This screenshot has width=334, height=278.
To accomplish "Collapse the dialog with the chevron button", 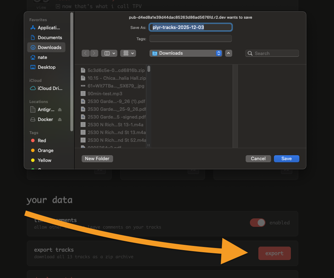I will (x=229, y=53).
